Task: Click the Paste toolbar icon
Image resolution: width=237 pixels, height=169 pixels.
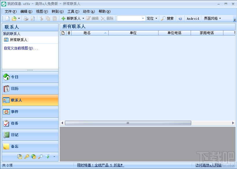Action: (55, 18)
